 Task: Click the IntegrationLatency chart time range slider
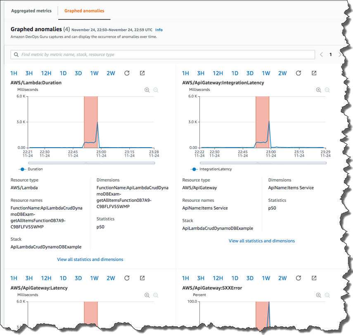(x=263, y=163)
